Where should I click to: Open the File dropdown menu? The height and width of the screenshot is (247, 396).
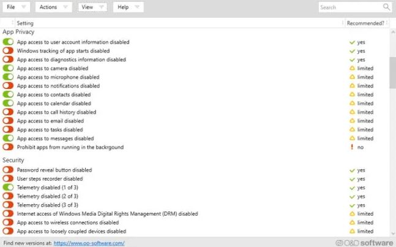pyautogui.click(x=17, y=7)
